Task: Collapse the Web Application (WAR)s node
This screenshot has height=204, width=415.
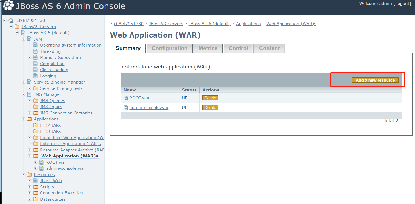Action: coord(30,156)
